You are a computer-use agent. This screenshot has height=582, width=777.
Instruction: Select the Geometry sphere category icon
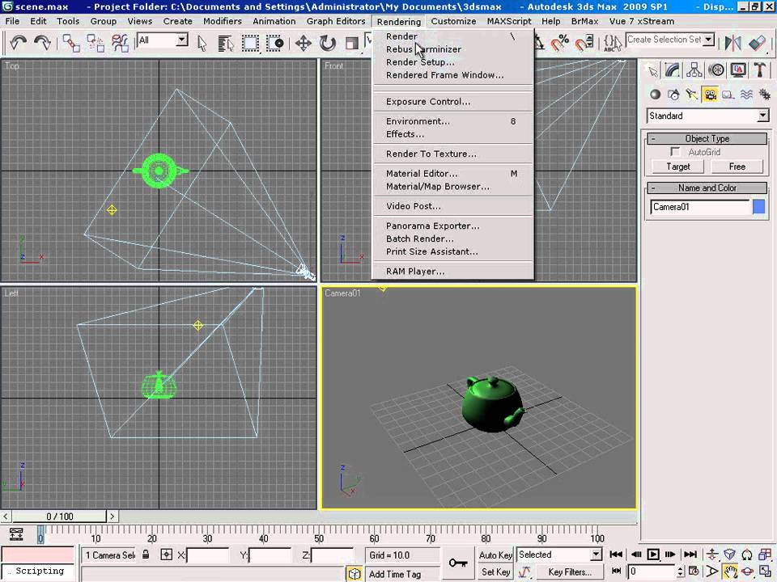pos(655,94)
